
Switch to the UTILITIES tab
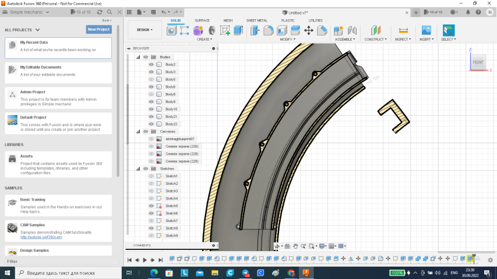(x=315, y=20)
